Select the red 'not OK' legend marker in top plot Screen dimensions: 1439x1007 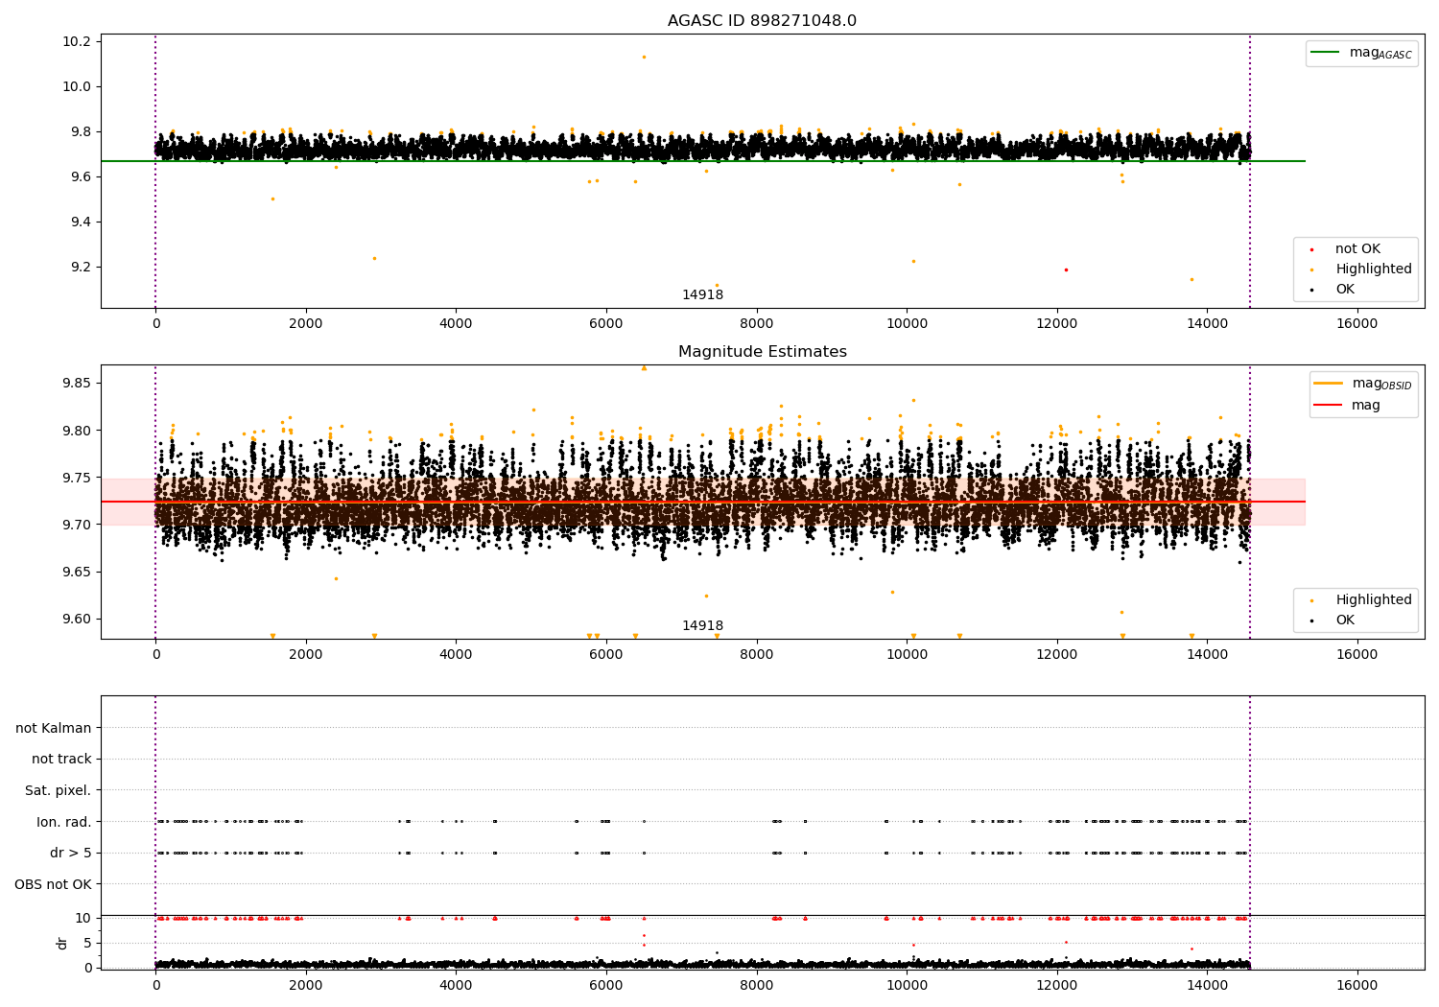coord(1311,249)
